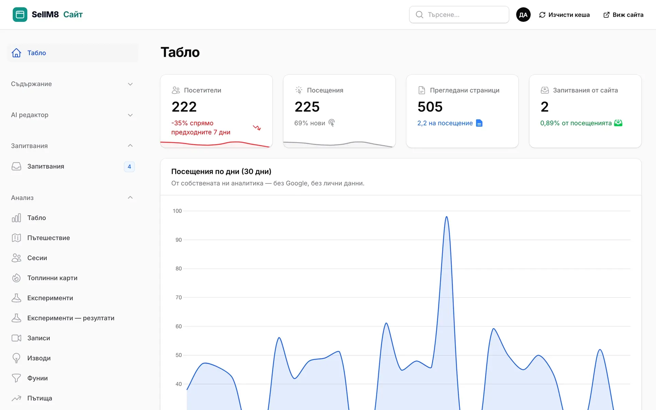Click the blue page icon next to 2,2 на посещение
The width and height of the screenshot is (656, 410).
479,123
